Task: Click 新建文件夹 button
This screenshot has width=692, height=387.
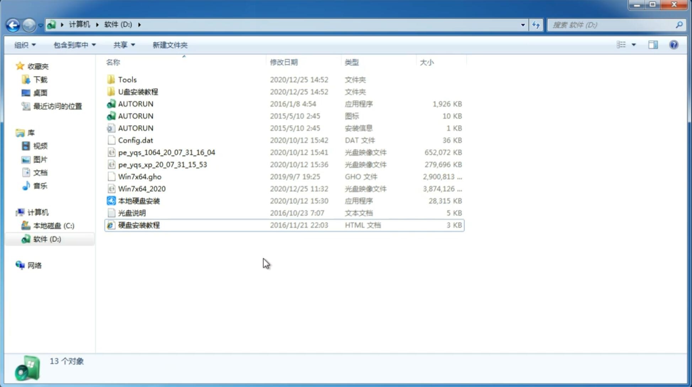Action: [x=170, y=45]
